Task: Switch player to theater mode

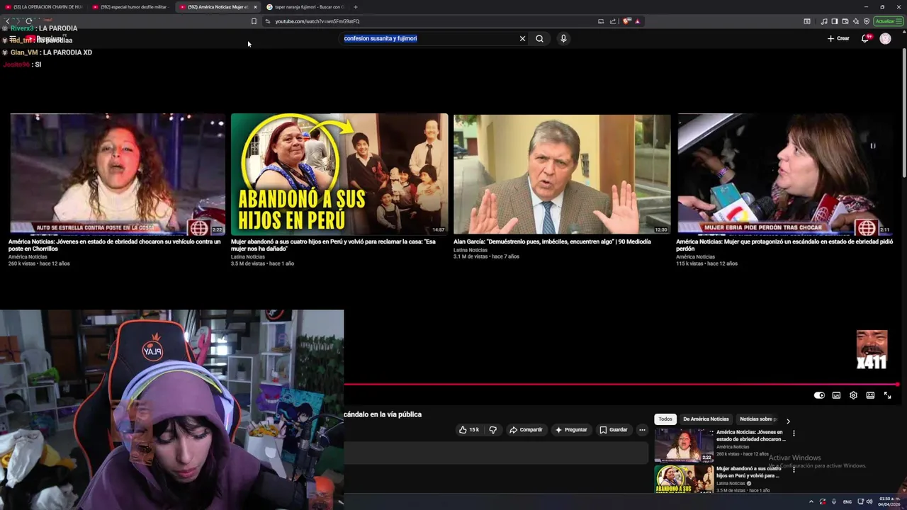Action: (870, 395)
